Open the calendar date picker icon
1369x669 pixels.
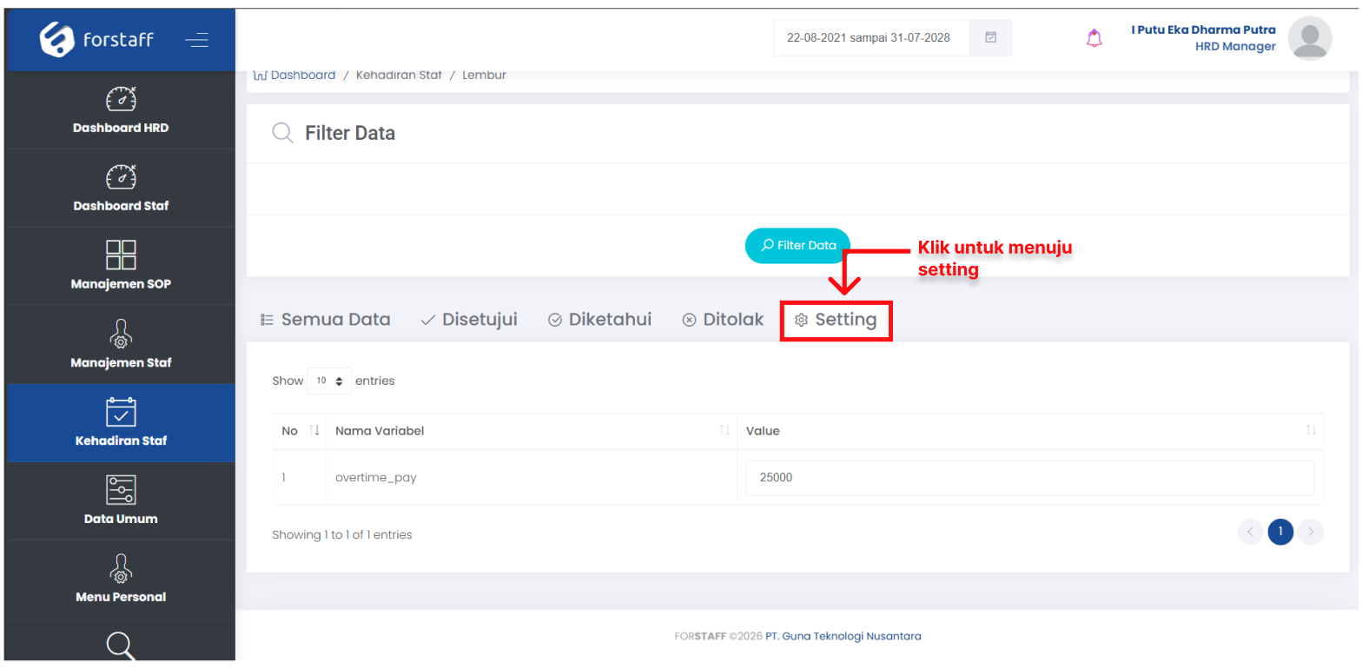[990, 37]
